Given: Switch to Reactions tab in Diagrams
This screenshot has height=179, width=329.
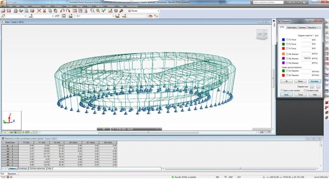Looking at the screenshot, I should (x=312, y=28).
